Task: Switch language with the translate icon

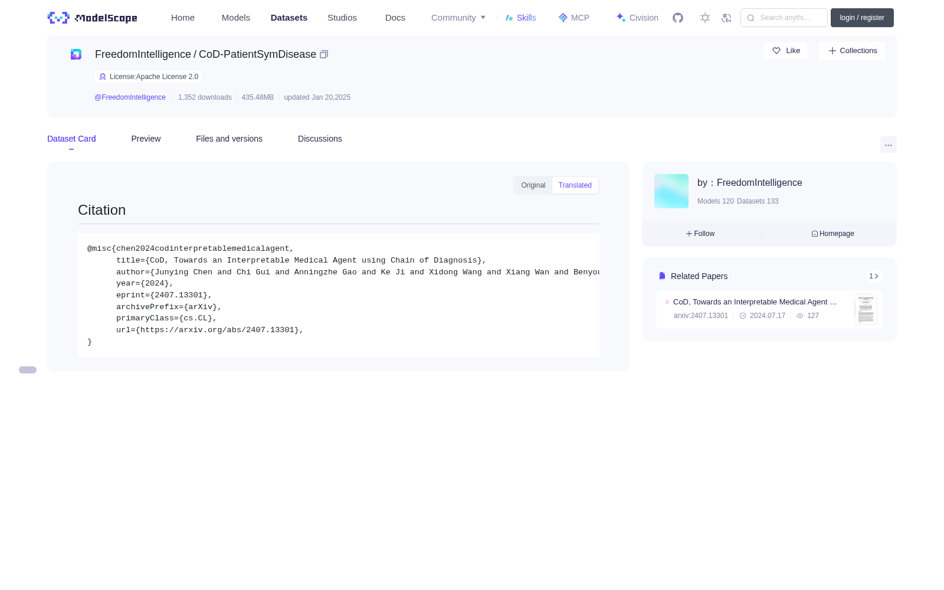Action: click(726, 18)
